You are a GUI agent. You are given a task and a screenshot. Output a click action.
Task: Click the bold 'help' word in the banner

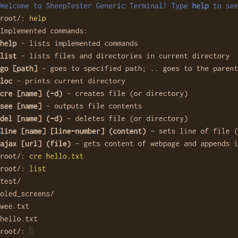coord(201,6)
